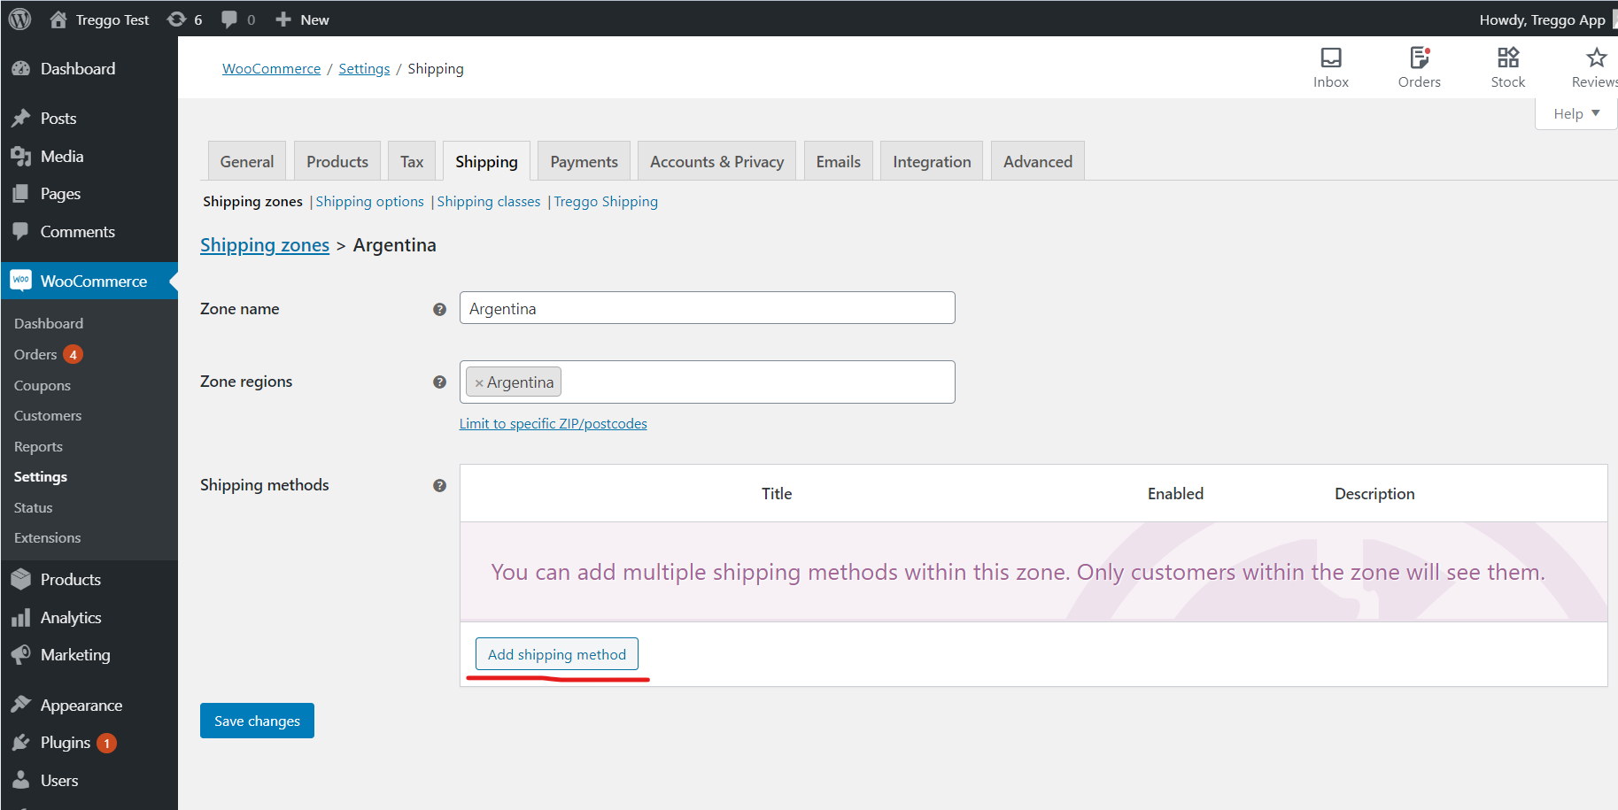Viewport: 1618px width, 810px height.
Task: Open the updates icon showing 6
Action: 176,19
